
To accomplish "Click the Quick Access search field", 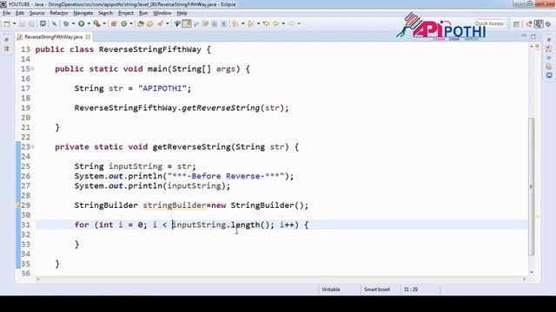I will coord(489,23).
